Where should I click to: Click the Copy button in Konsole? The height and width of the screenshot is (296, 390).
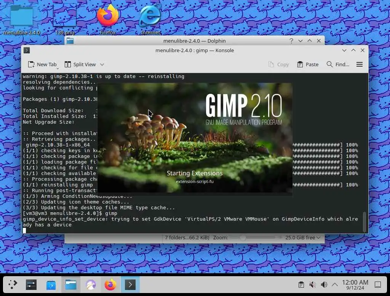(279, 64)
